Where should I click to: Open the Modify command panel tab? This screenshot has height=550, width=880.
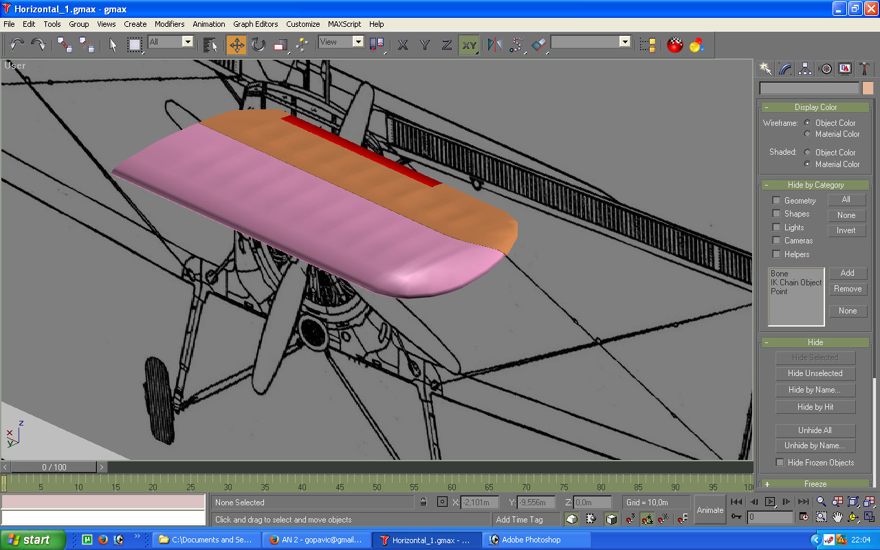(785, 69)
